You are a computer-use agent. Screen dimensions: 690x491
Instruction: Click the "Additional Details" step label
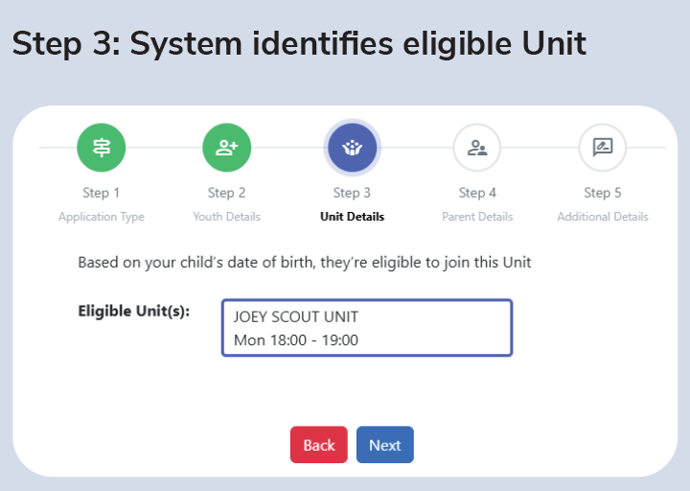pos(603,217)
